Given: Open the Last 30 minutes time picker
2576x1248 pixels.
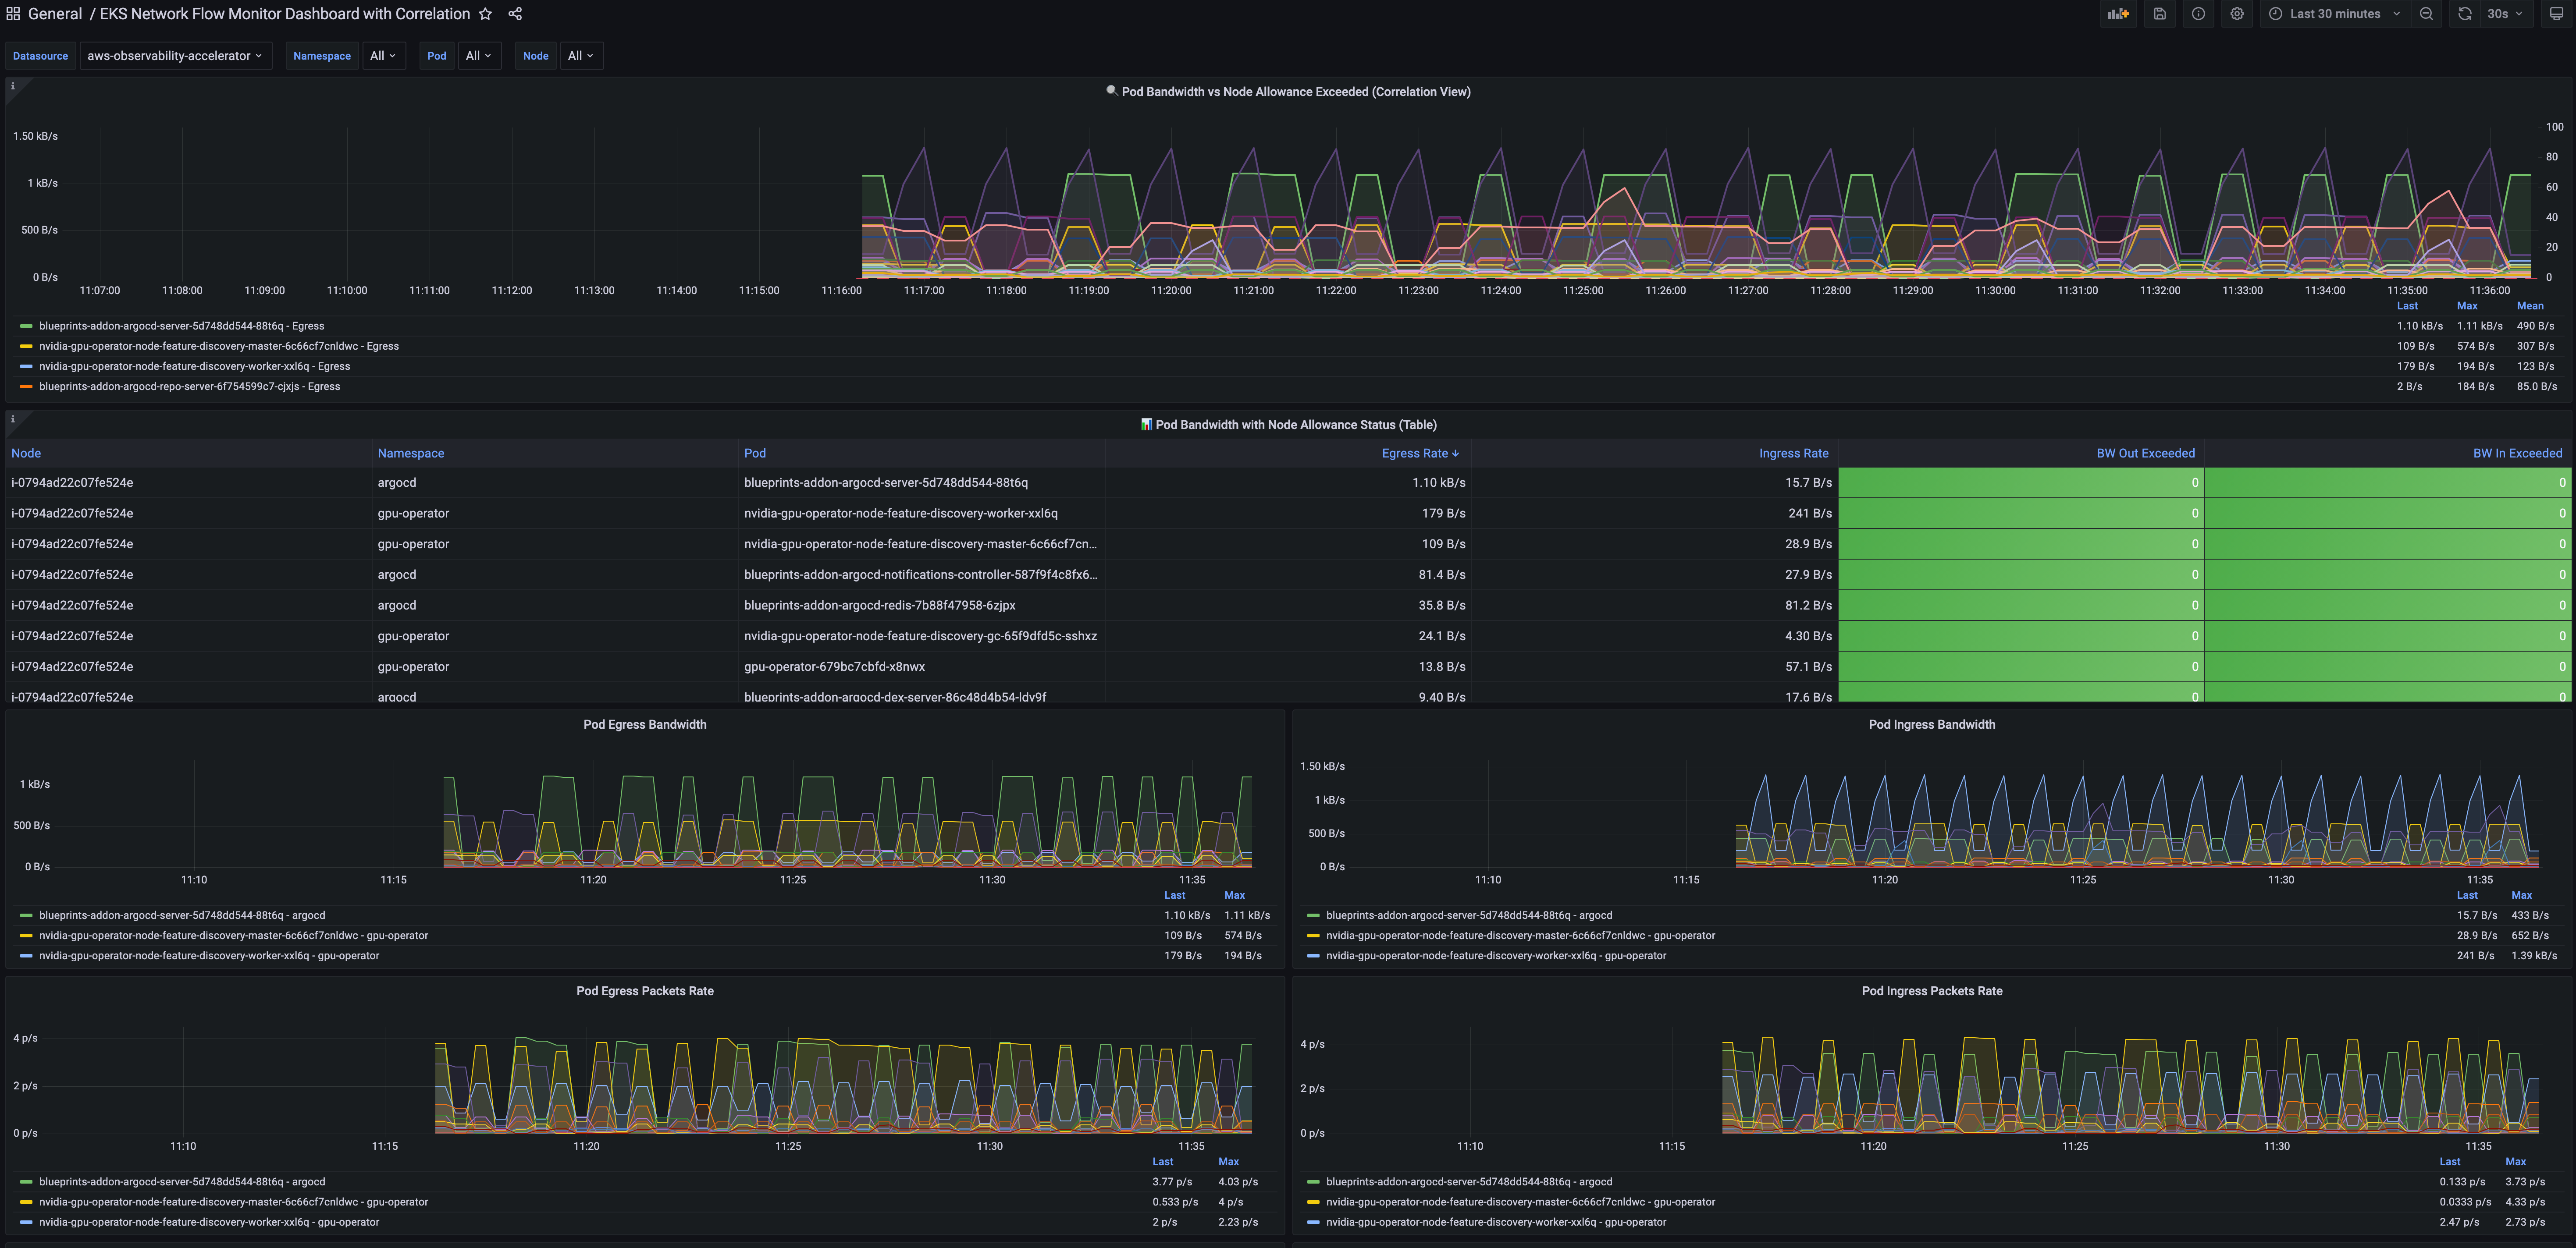Looking at the screenshot, I should click(2334, 14).
